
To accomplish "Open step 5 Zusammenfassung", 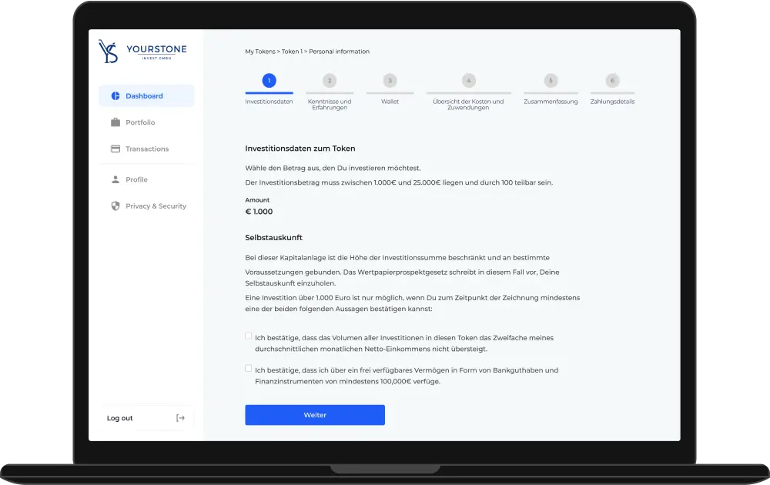I will tap(550, 81).
